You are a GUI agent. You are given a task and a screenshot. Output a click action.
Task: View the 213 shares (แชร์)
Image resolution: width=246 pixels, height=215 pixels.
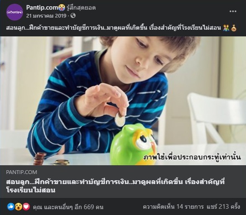point(223,207)
